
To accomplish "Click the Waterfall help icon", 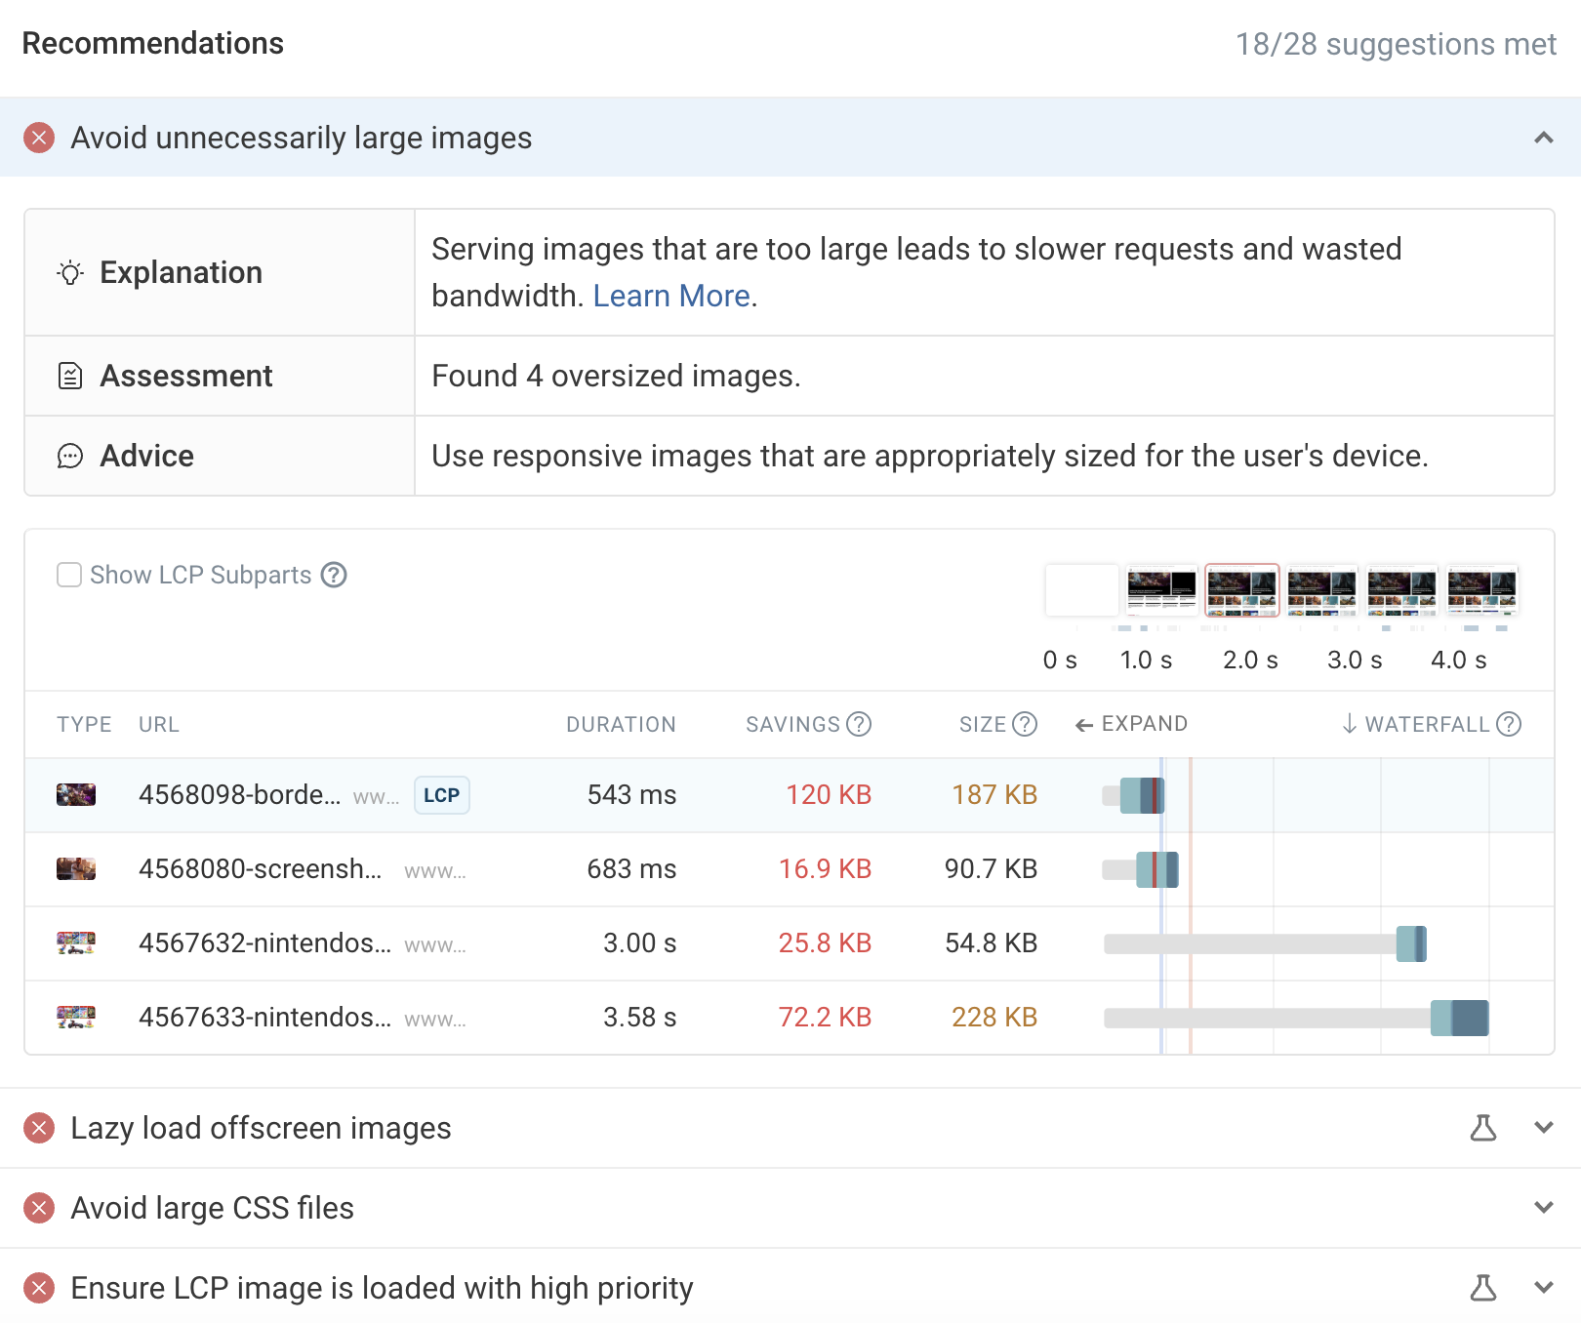I will tap(1509, 724).
